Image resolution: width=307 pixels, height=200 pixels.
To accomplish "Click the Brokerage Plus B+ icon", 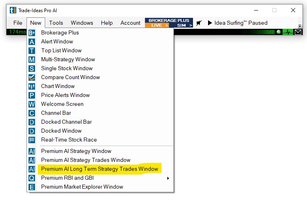I will (x=32, y=33).
